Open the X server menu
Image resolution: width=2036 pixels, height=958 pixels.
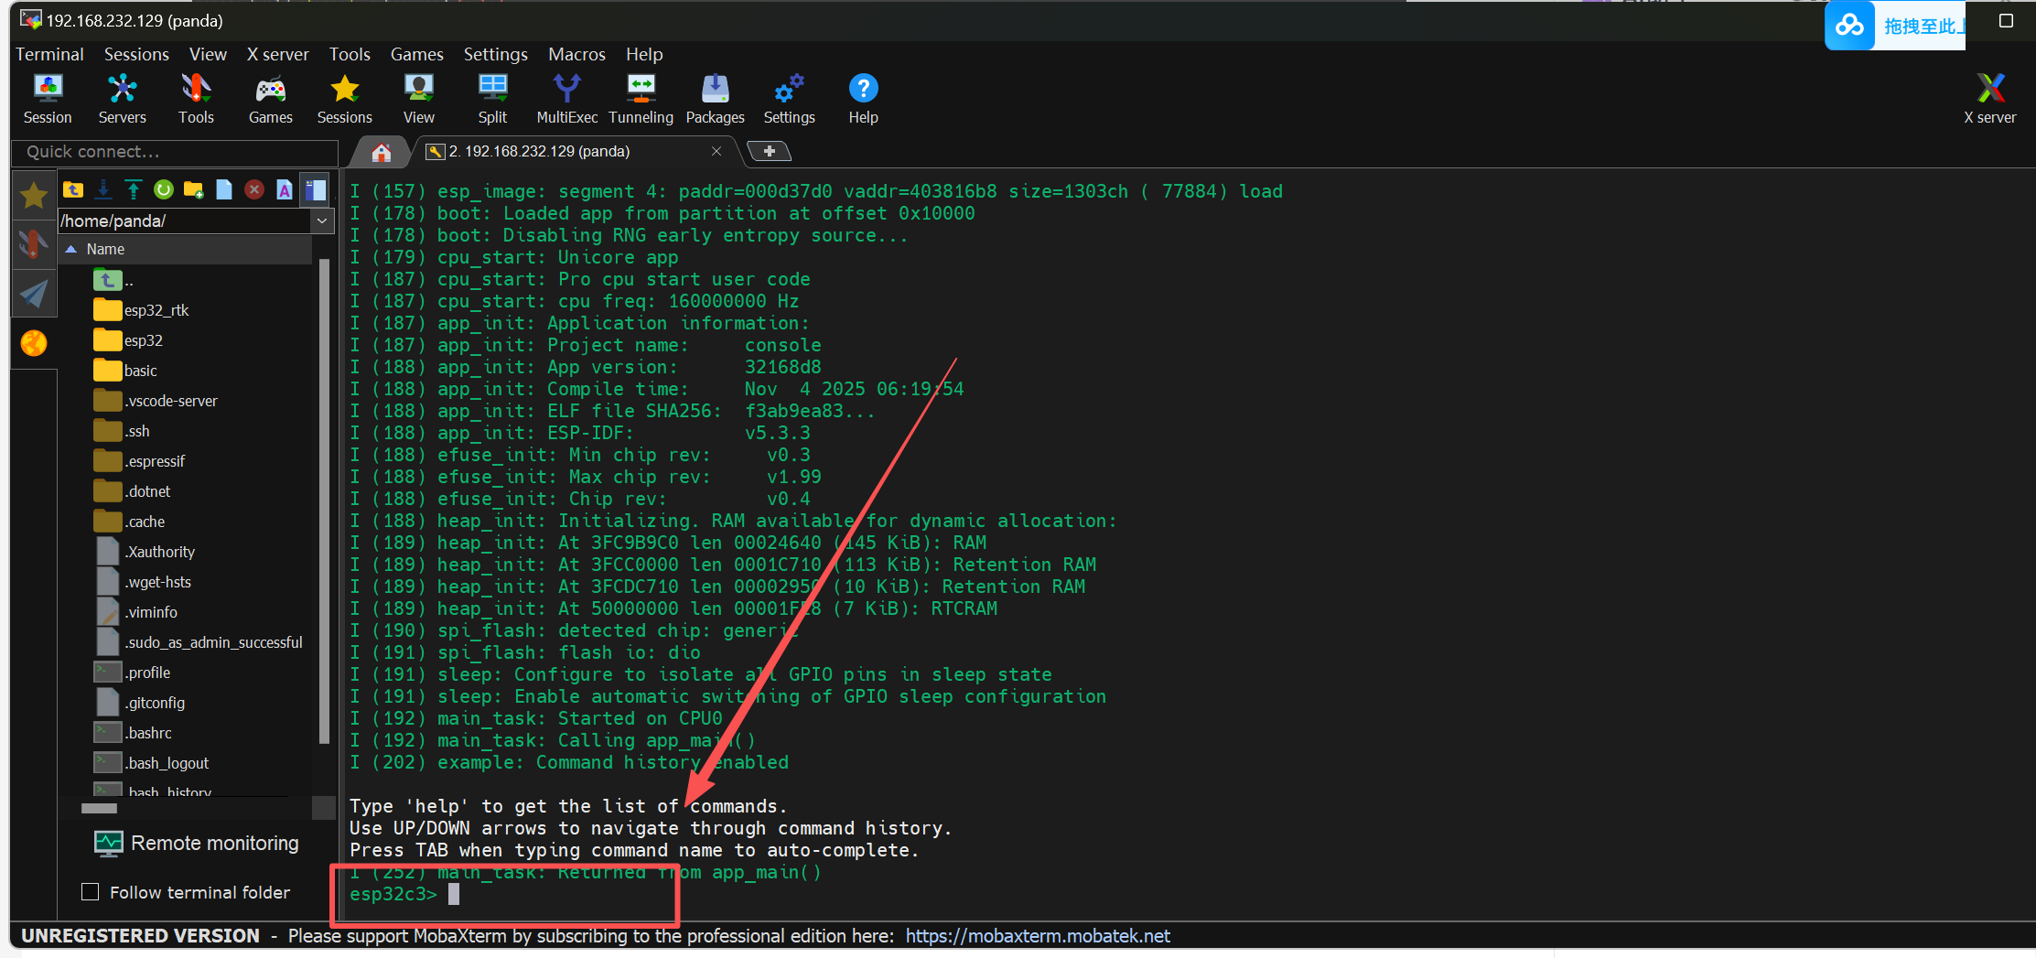(x=278, y=54)
